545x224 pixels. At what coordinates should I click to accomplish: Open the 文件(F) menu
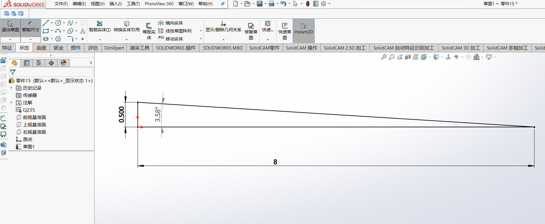click(61, 4)
